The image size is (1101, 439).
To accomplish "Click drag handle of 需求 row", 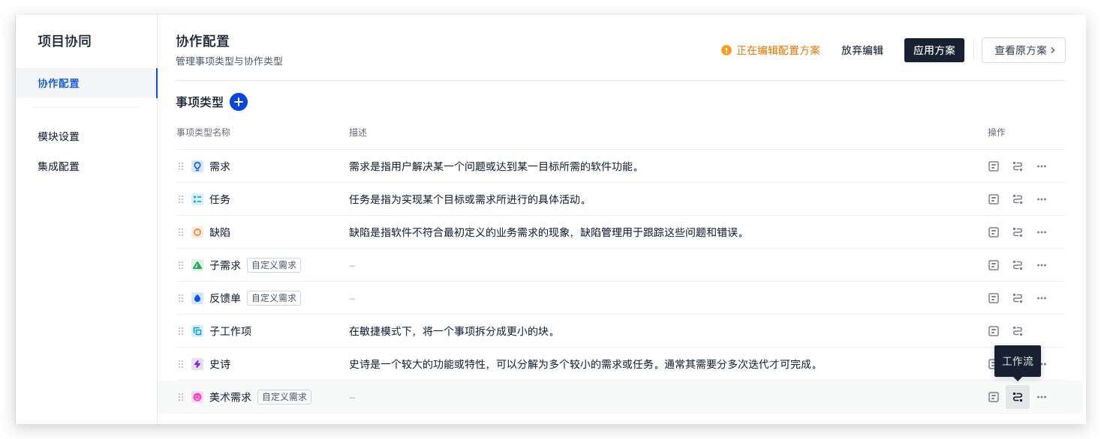I will pyautogui.click(x=181, y=166).
